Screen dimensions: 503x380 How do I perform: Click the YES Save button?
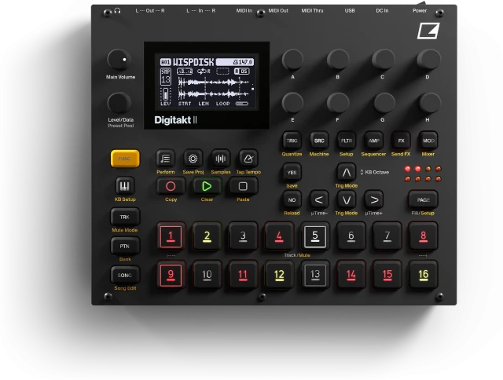[292, 173]
